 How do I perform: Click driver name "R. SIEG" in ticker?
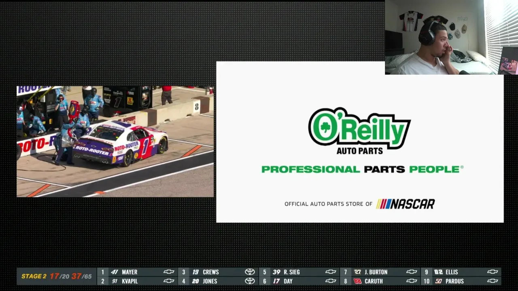click(292, 272)
